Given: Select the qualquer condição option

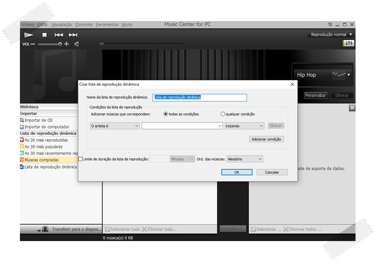Looking at the screenshot, I should tap(223, 114).
